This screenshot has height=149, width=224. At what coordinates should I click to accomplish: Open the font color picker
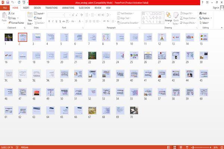click(x=80, y=21)
